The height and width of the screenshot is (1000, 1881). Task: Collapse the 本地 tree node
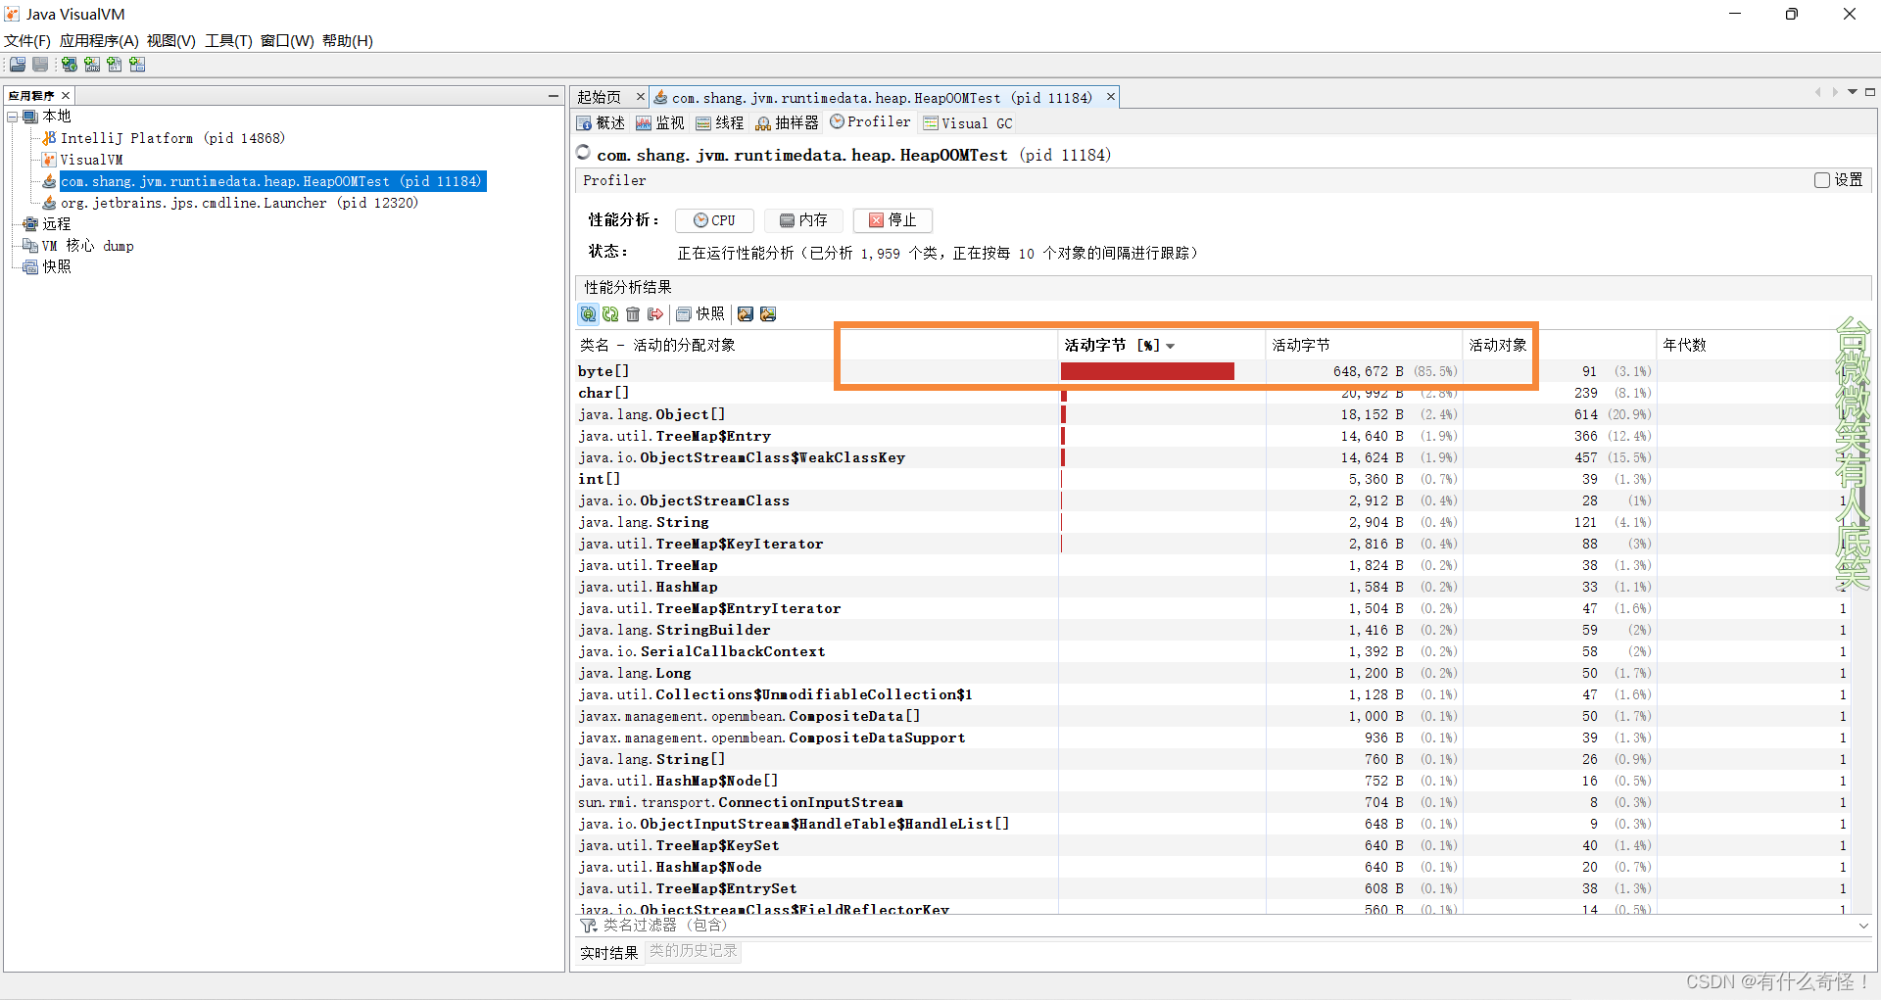13,117
